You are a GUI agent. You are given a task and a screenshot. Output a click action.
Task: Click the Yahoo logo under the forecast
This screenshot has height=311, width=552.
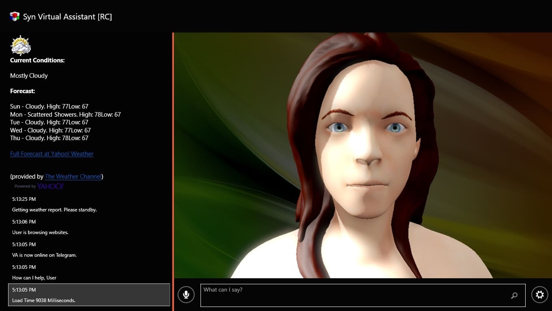coord(50,186)
